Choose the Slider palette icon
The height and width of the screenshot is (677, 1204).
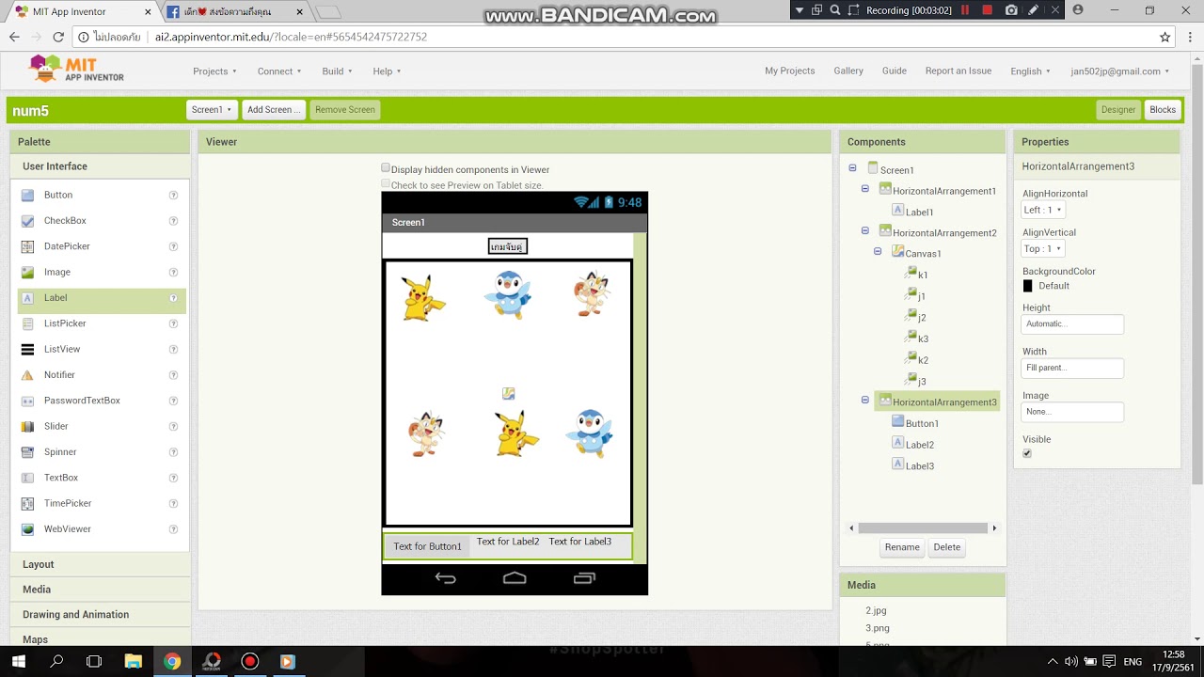[27, 426]
